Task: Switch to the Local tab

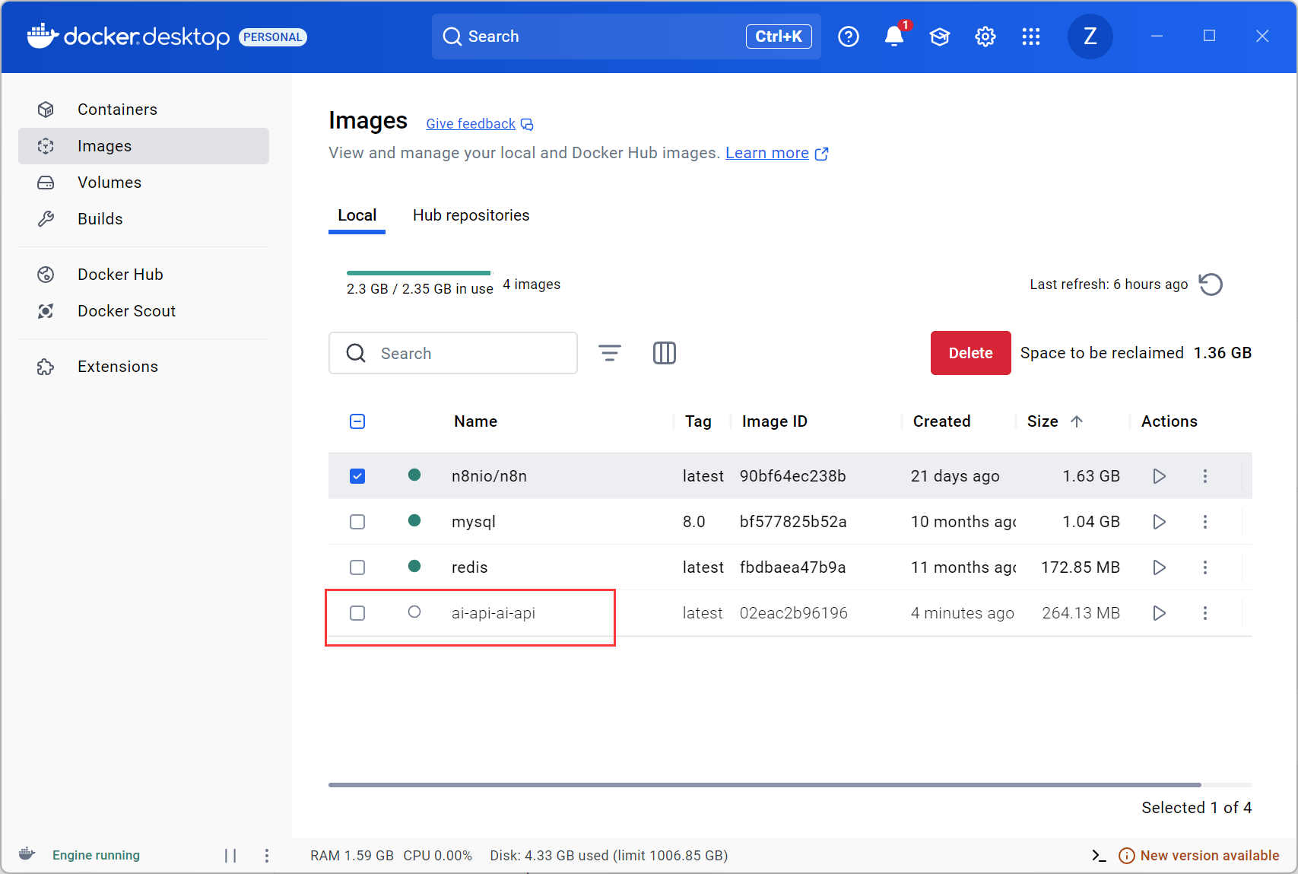Action: [x=357, y=216]
